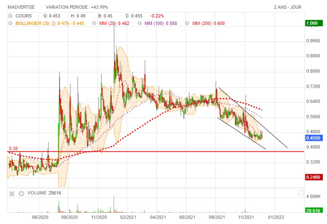Open Bollinger indicator settings gear
The image size is (327, 224).
coord(10,23)
